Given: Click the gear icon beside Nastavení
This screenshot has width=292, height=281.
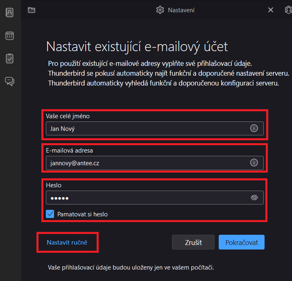Looking at the screenshot, I should click(x=160, y=10).
